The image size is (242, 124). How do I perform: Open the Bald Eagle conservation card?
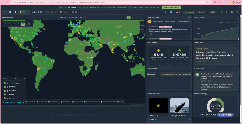pyautogui.click(x=158, y=107)
